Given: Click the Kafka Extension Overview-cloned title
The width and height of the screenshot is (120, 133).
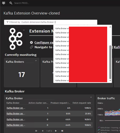Looking at the screenshot, I should point(32,13).
